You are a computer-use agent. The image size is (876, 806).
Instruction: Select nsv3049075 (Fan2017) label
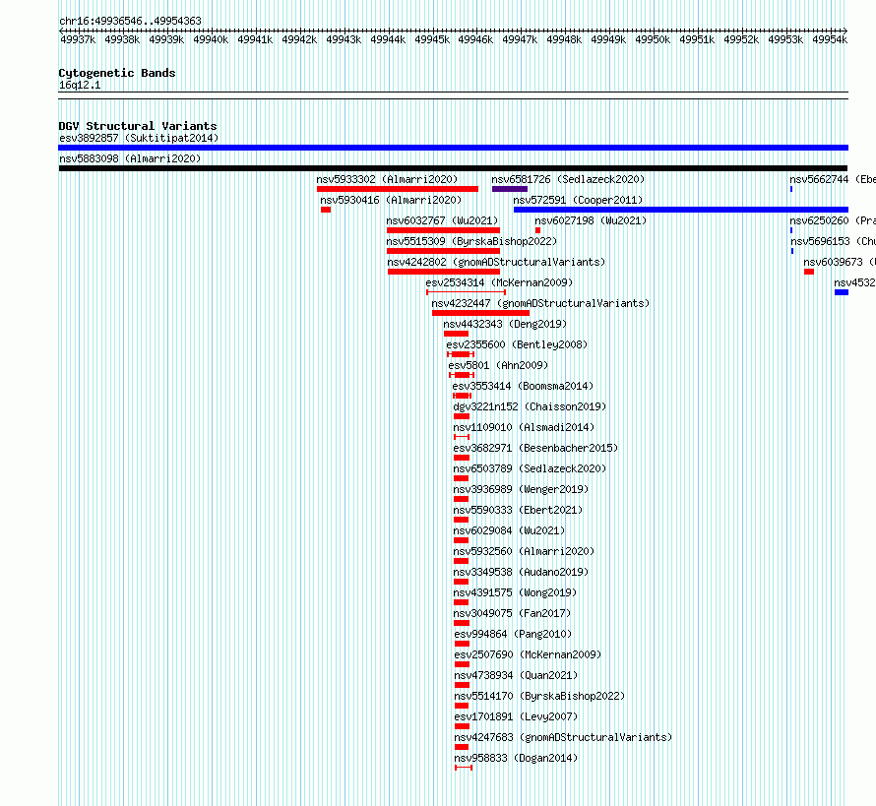click(512, 613)
